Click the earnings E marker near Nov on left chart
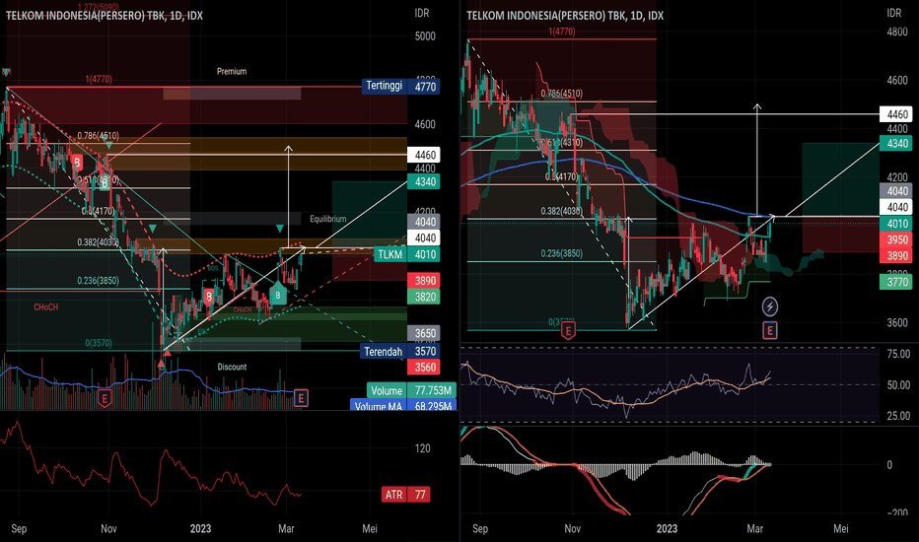This screenshot has width=919, height=542. [105, 399]
